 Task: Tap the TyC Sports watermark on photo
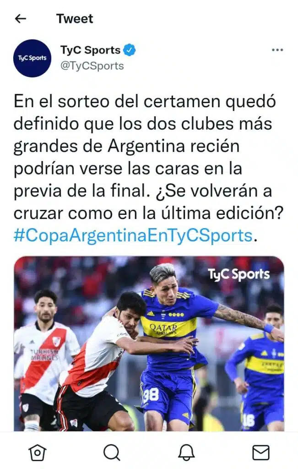click(x=238, y=275)
